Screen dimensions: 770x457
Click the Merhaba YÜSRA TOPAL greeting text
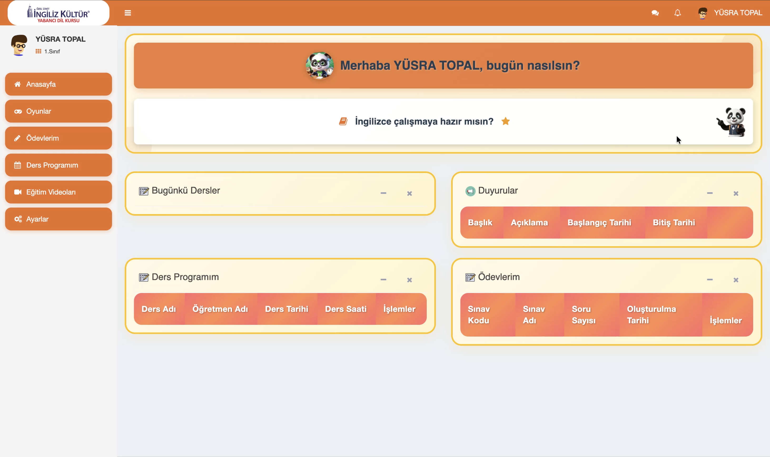460,66
